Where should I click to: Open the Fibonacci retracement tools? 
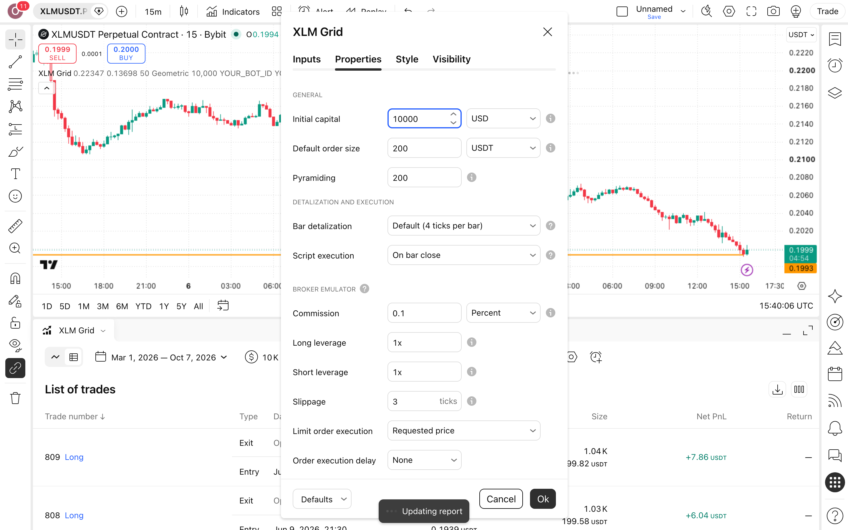pos(15,84)
